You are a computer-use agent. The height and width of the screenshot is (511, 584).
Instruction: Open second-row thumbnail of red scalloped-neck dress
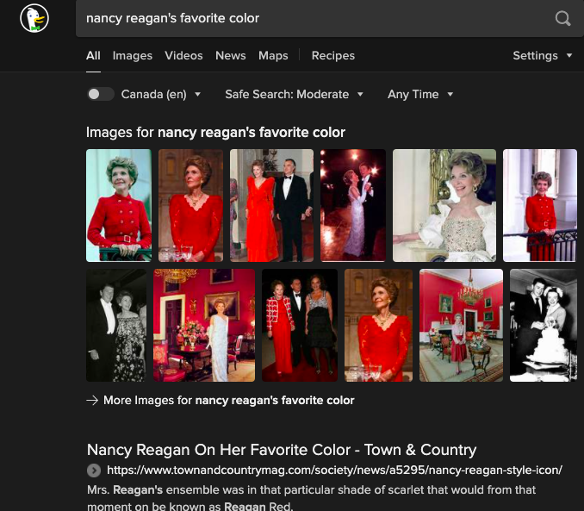click(378, 326)
